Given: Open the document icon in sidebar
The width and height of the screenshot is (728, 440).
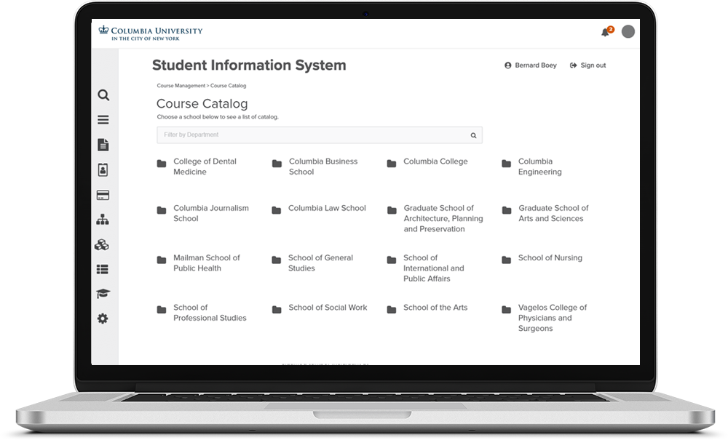Looking at the screenshot, I should coord(103,145).
